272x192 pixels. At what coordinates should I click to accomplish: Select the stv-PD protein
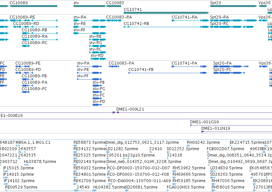(99, 102)
